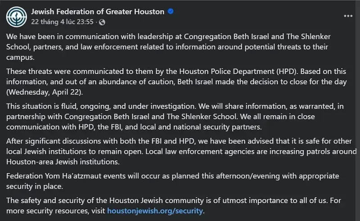Screen dimensions: 360x221
Task: Visit the houstonjewish.org/security link
Action: [x=155, y=211]
